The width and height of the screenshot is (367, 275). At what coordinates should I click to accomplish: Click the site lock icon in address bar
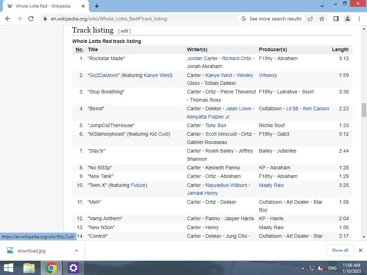pos(45,19)
